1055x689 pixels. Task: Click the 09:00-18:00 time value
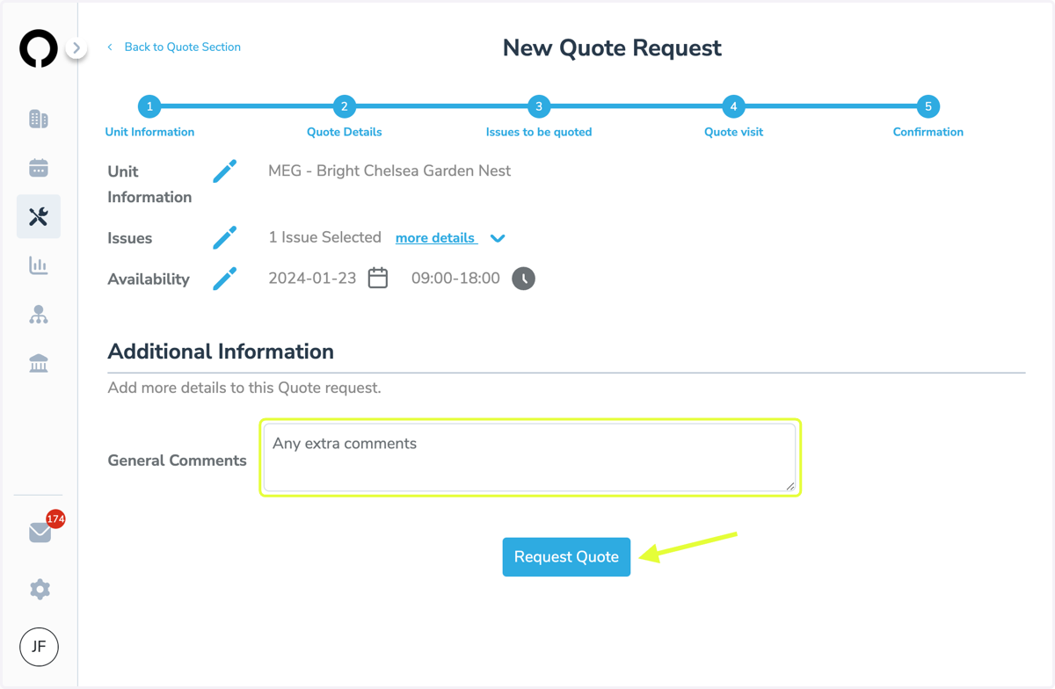pyautogui.click(x=455, y=279)
